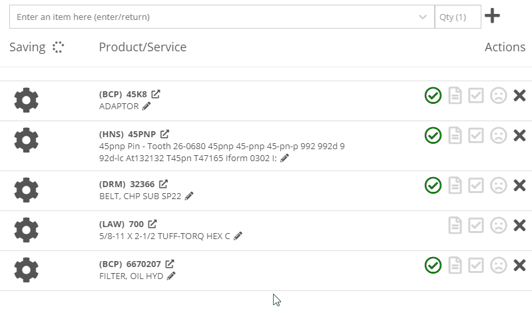532x313 pixels.
Task: Open the 6670207 part external link
Action: (170, 264)
